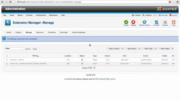
Task: Open the Users menu
Action: [12, 15]
